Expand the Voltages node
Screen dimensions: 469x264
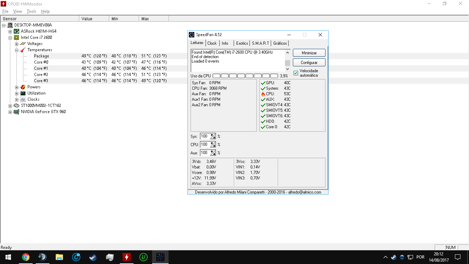pyautogui.click(x=17, y=44)
